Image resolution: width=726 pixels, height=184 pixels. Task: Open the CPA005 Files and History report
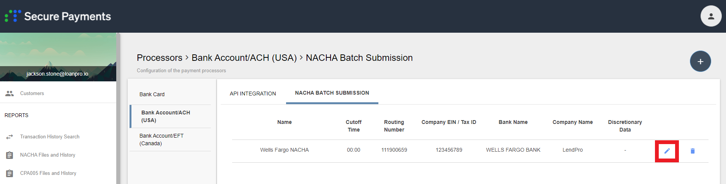click(x=48, y=173)
